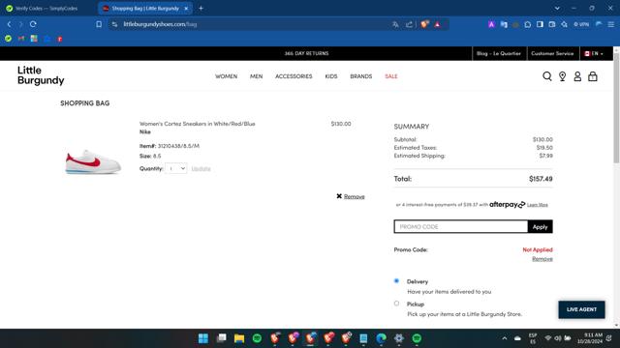
Task: Select the Delivery radio option
Action: click(x=396, y=281)
